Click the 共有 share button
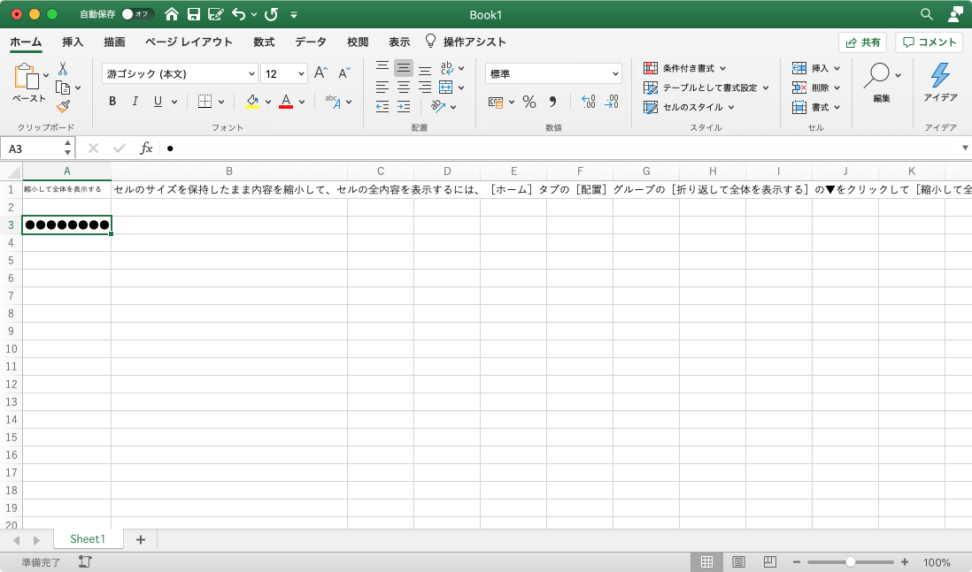Screen dimensions: 972x572 tap(862, 42)
